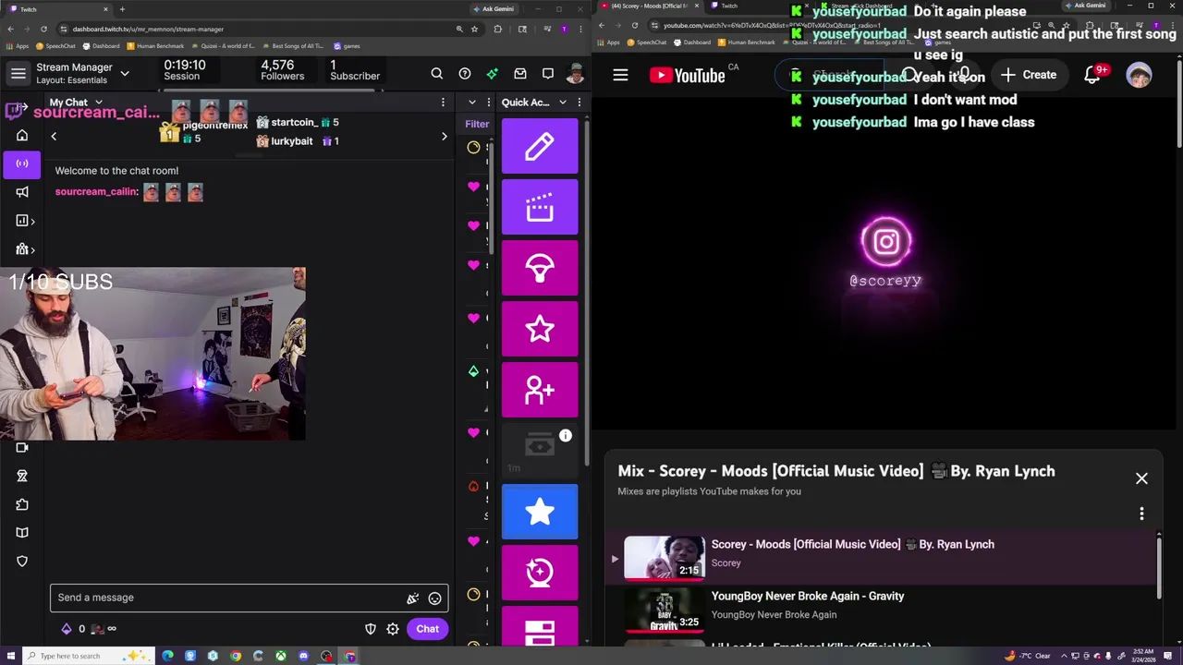Open the celebration party popper icon in chat
Screen dimensions: 1183x665
pyautogui.click(x=413, y=598)
